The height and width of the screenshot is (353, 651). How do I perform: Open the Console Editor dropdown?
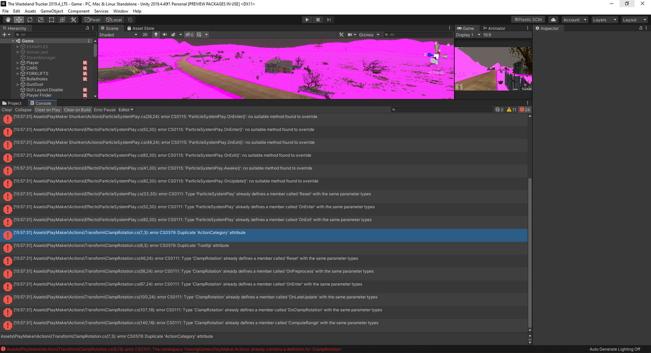click(126, 110)
